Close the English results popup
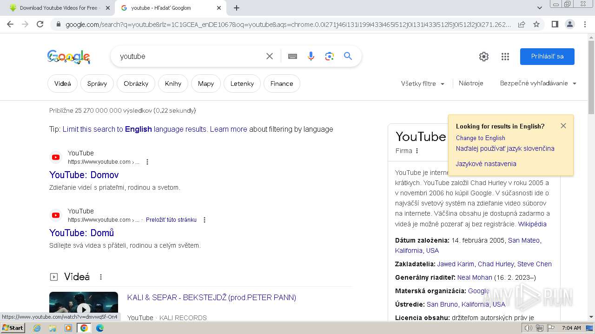Viewport: 595px width, 334px height. coord(563,126)
